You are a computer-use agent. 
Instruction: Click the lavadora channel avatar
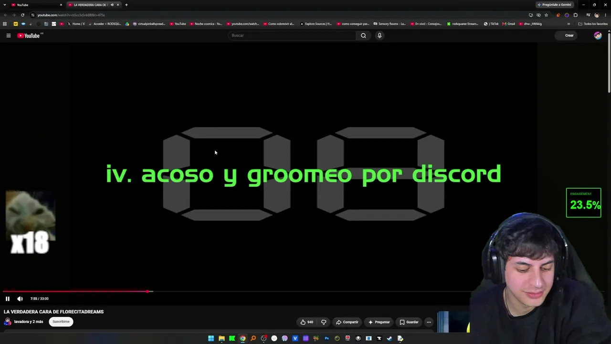coord(8,322)
